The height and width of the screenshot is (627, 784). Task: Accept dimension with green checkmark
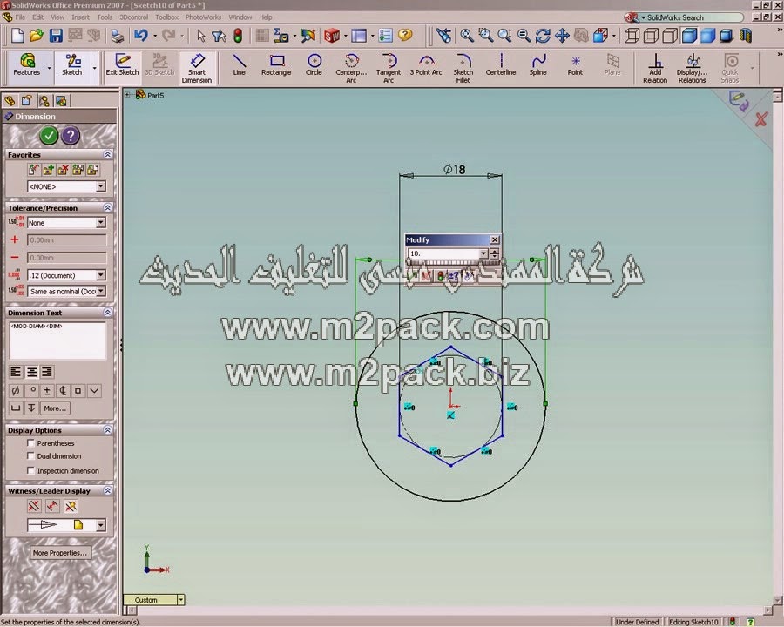click(x=49, y=135)
